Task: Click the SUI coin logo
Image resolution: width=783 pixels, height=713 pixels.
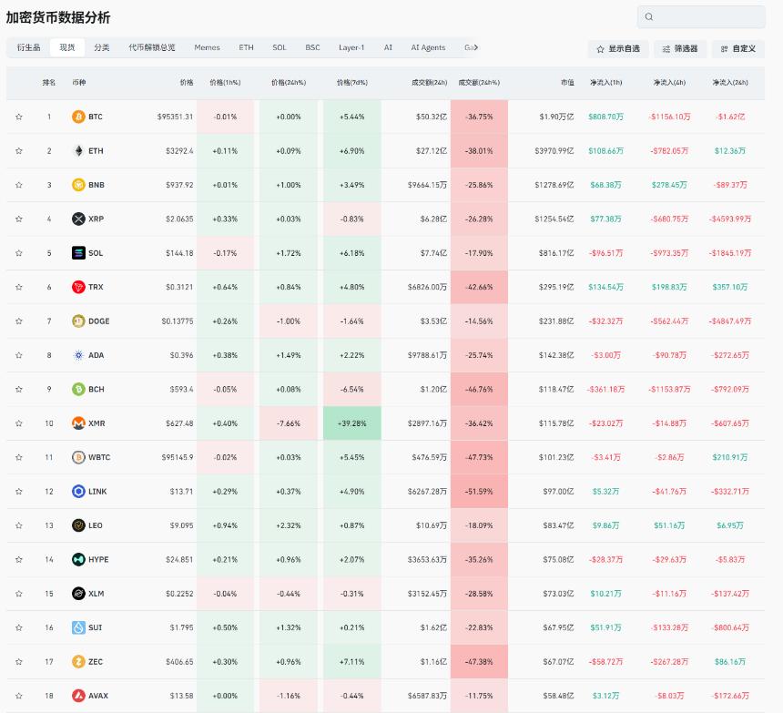Action: [x=78, y=627]
